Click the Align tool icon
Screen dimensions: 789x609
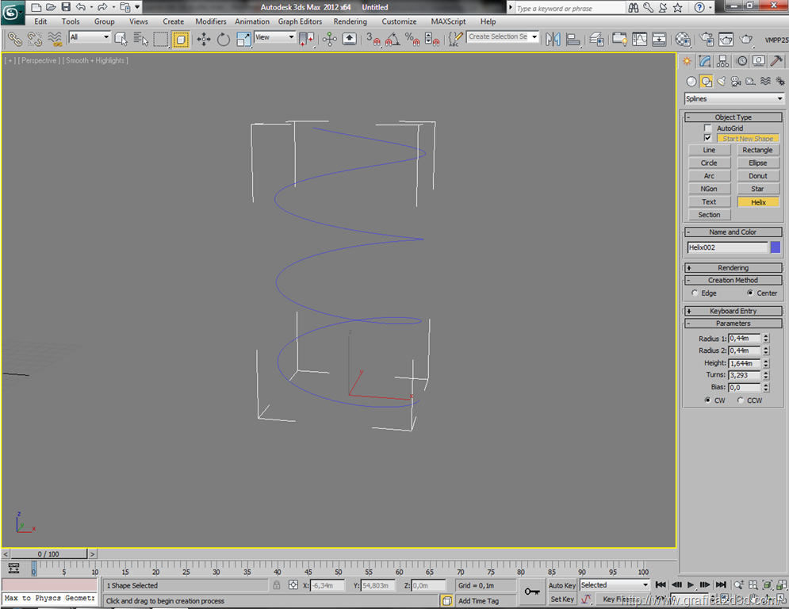click(x=573, y=39)
